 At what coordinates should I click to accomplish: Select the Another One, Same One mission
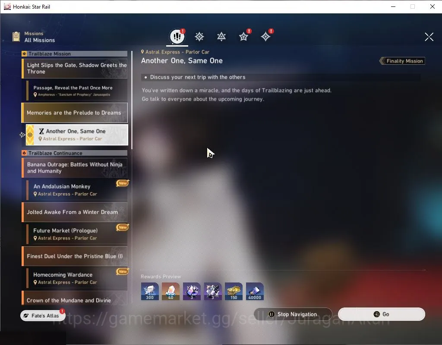coord(77,135)
